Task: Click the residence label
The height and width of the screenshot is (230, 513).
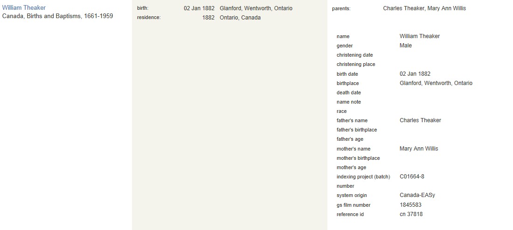Action: [149, 18]
